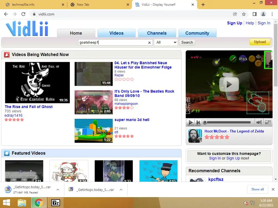Screen dimensions: 278x208
Task: Go back with browser back arrow
Action: 6,14
